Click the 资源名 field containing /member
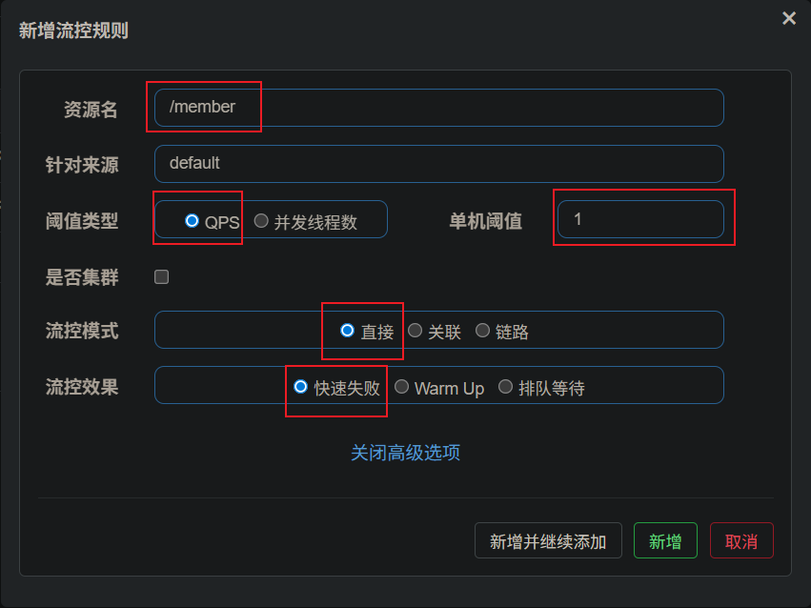Viewport: 811px width, 608px height. click(438, 108)
